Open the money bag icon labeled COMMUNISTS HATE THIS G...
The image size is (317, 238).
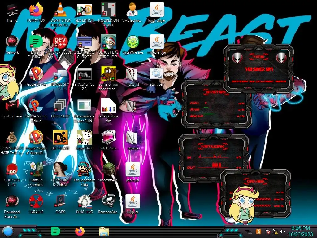click(12, 143)
